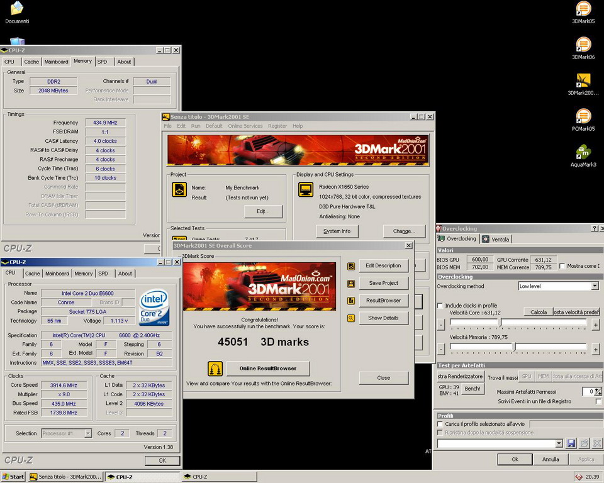Click the Core Speed value 3914.6 MHz

point(64,385)
